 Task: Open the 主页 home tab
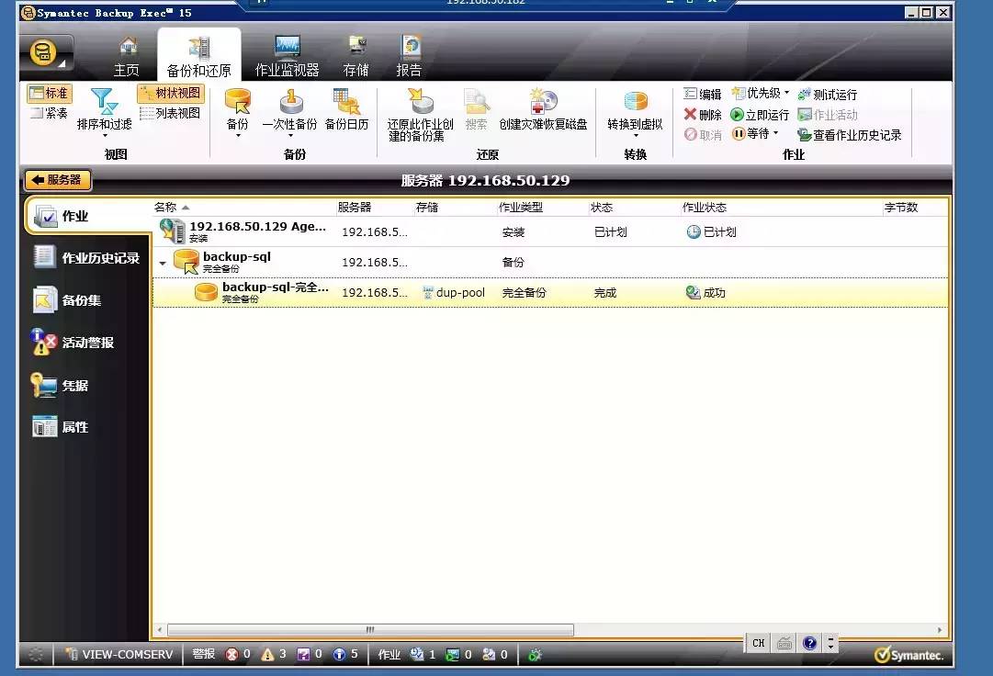point(127,57)
